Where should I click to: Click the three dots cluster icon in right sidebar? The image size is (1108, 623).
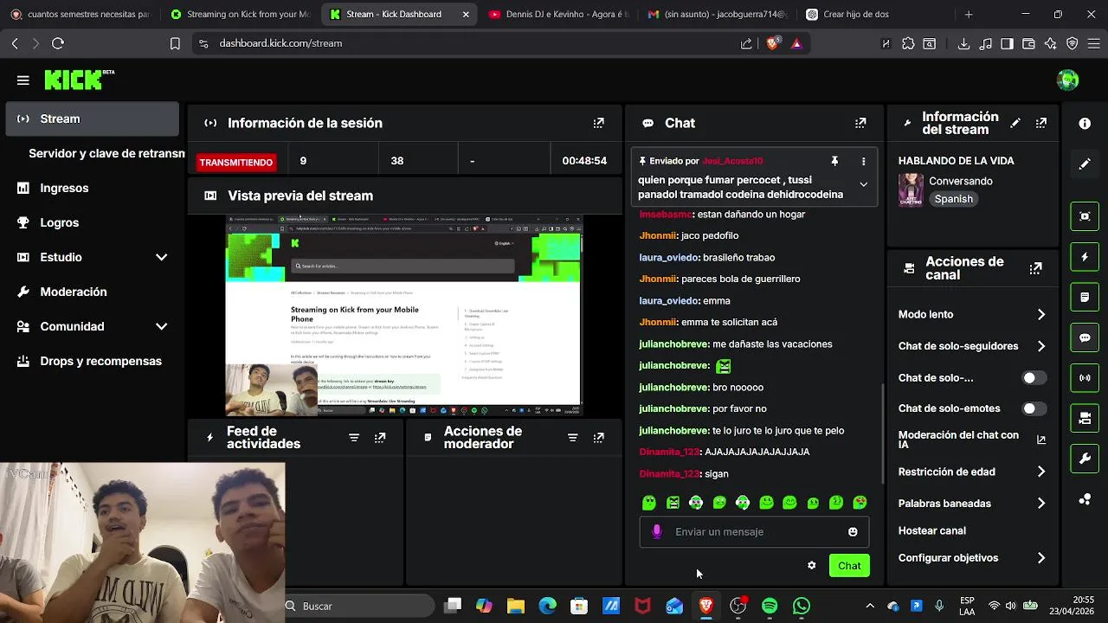tap(1085, 499)
